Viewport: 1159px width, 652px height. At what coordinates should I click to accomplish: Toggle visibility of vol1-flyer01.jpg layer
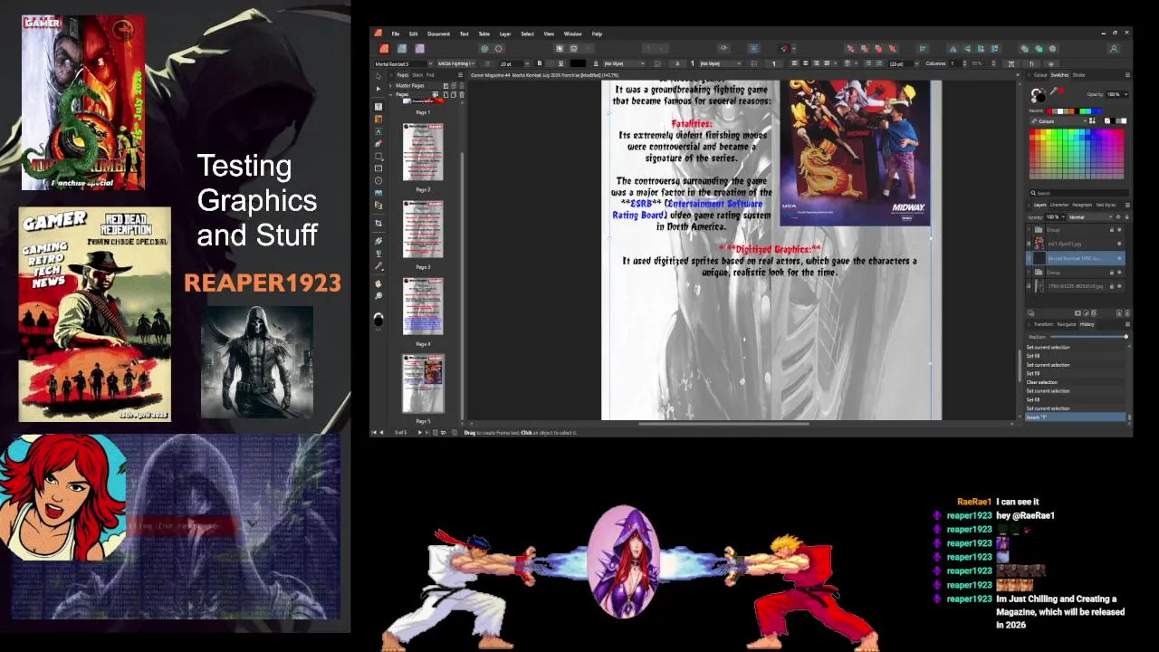pos(1119,244)
